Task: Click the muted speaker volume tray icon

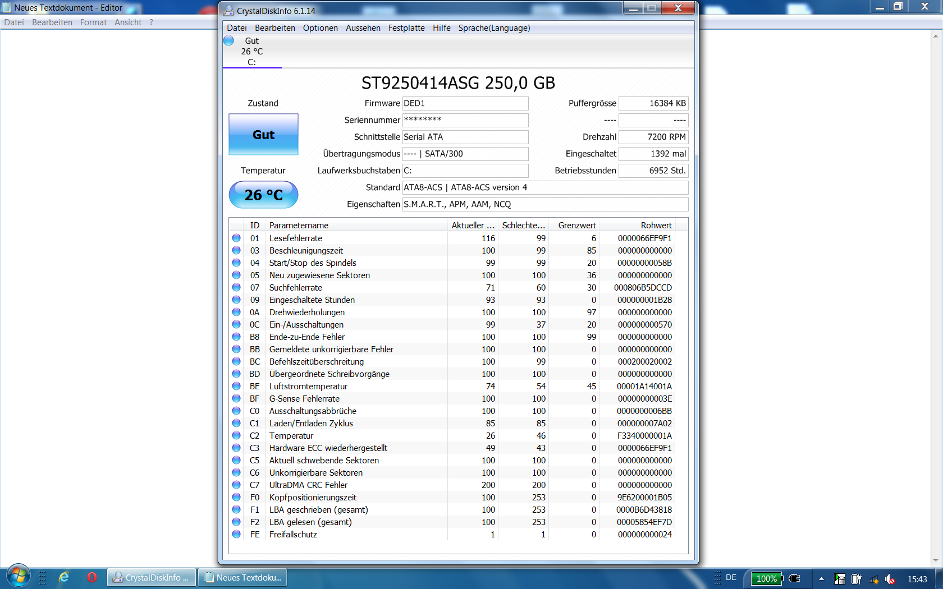Action: (x=890, y=579)
